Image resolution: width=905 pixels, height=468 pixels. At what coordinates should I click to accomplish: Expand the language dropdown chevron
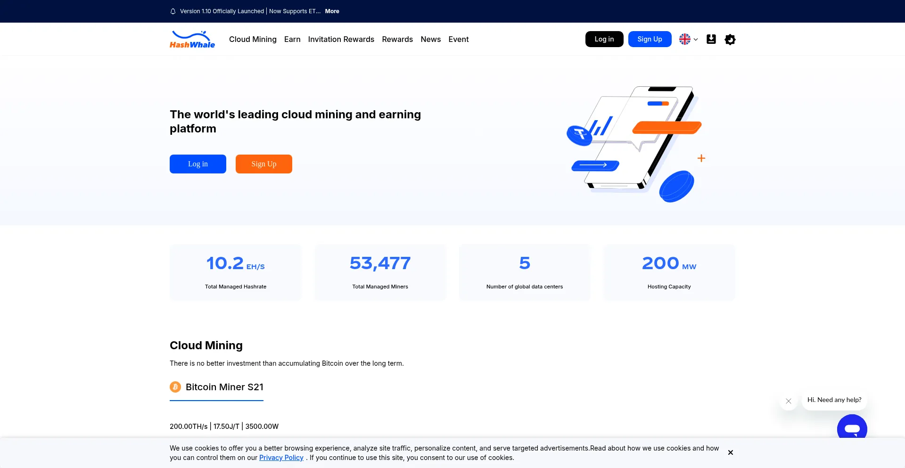[x=696, y=40]
